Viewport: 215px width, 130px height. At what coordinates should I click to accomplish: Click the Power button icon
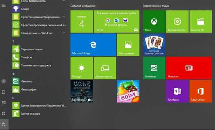point(4,124)
